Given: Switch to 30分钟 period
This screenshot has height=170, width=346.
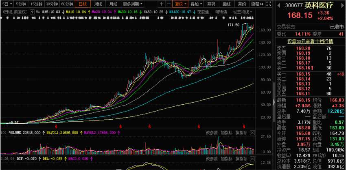Looking at the screenshot, I should coord(52,4).
